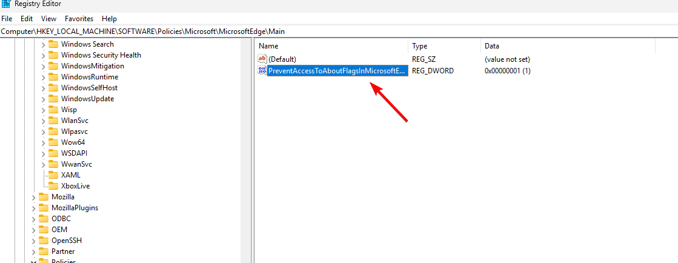678x263 pixels.
Task: Click the 0x00000001 (1) data cell
Action: tap(508, 70)
